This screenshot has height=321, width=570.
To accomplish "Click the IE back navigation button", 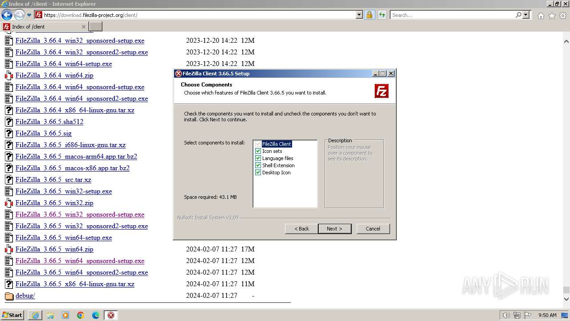I will coord(7,15).
